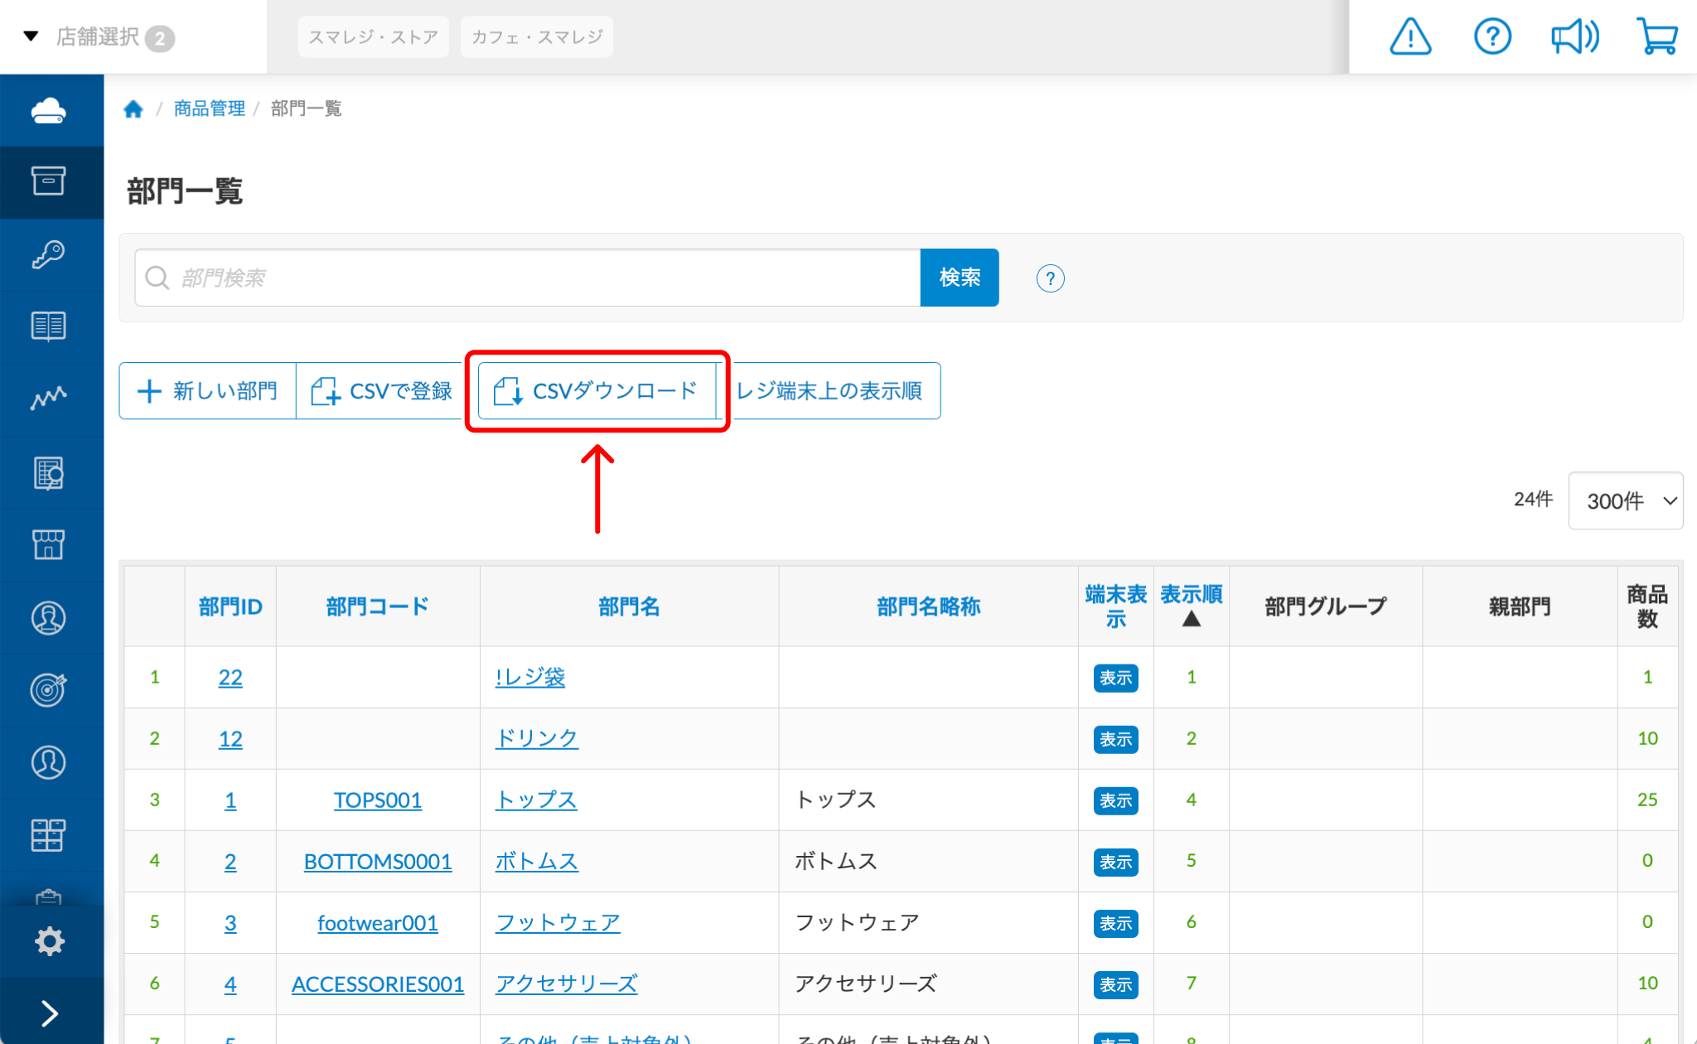The height and width of the screenshot is (1044, 1697).
Task: Open the 300件 page size dropdown
Action: (1625, 500)
